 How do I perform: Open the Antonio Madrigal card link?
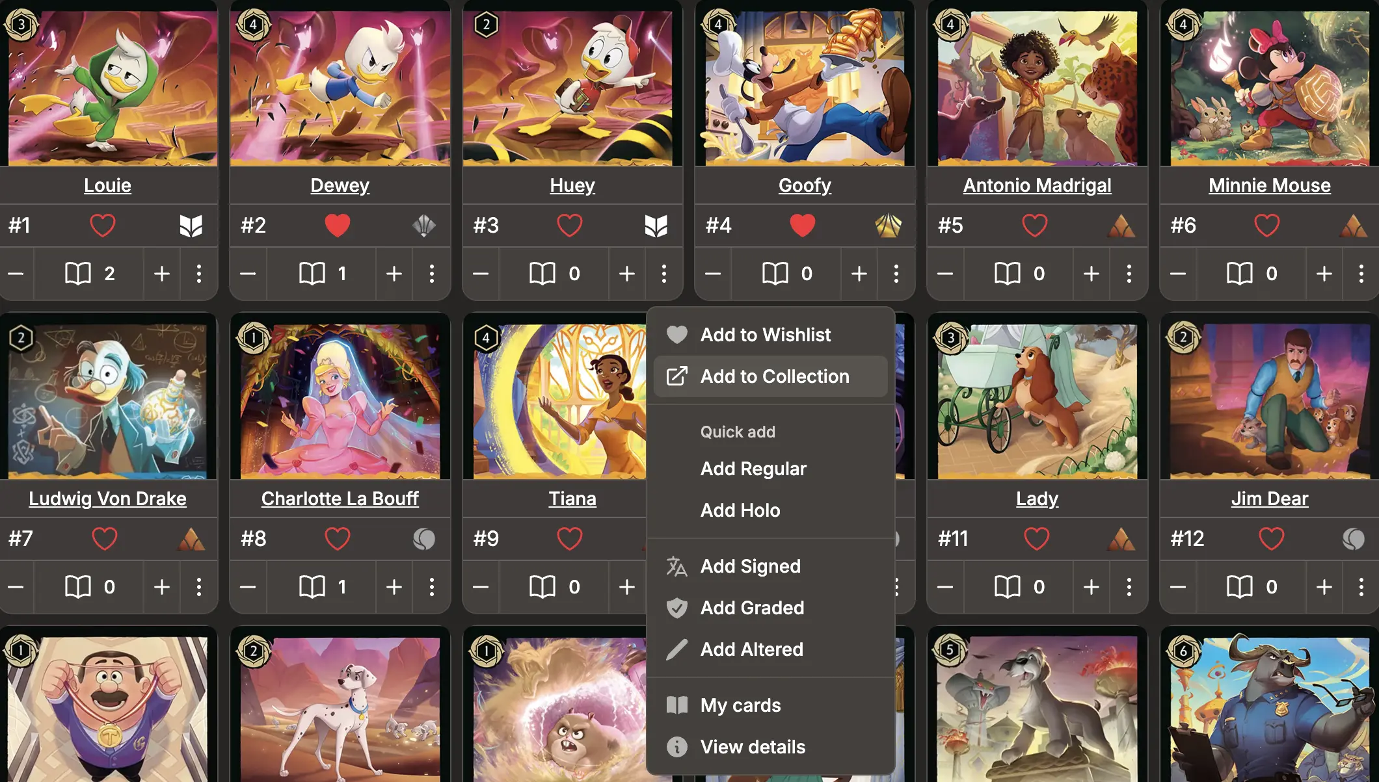pos(1037,185)
